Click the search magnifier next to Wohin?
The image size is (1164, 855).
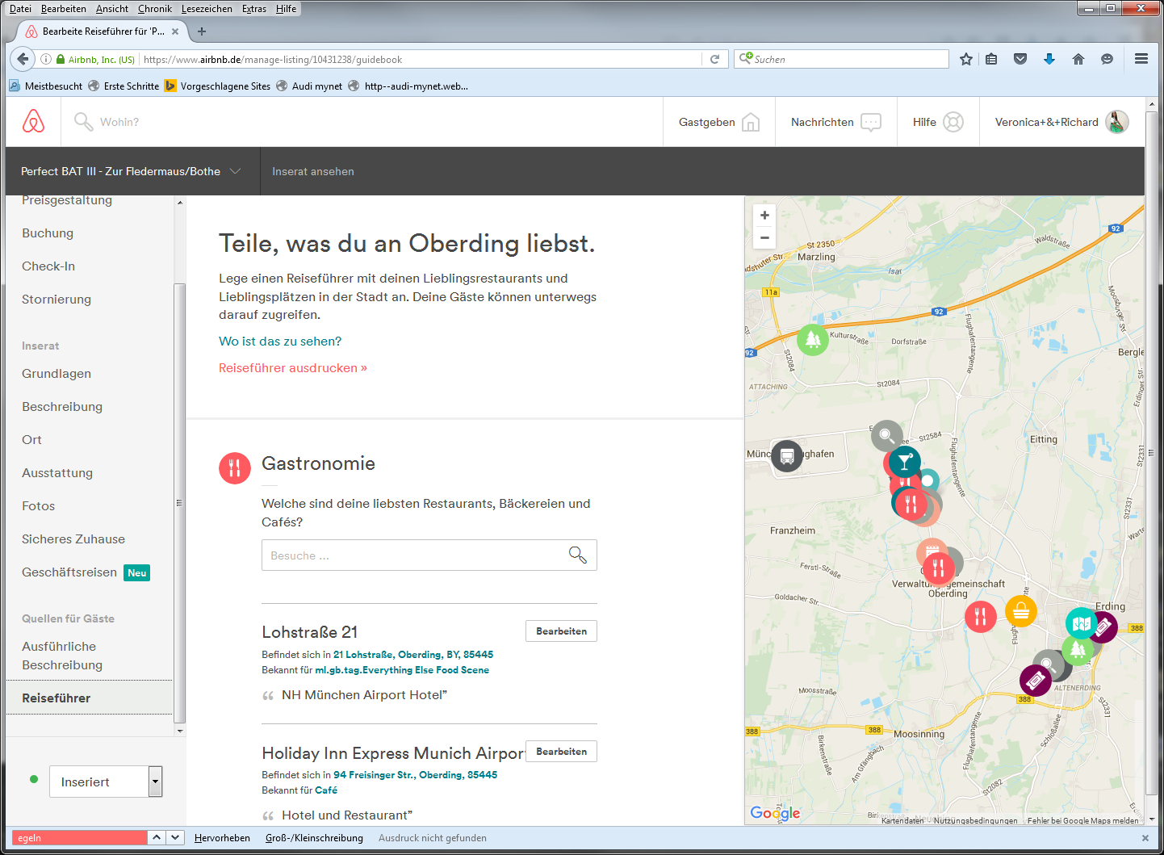coord(83,122)
